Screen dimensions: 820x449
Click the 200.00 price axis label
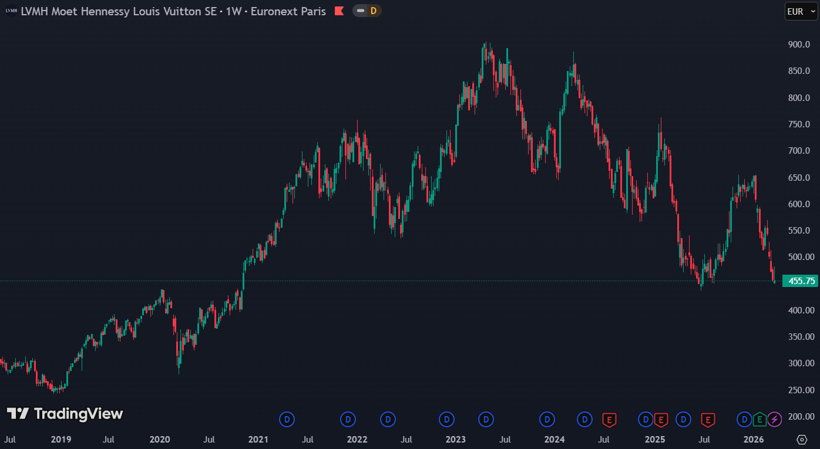[801, 417]
